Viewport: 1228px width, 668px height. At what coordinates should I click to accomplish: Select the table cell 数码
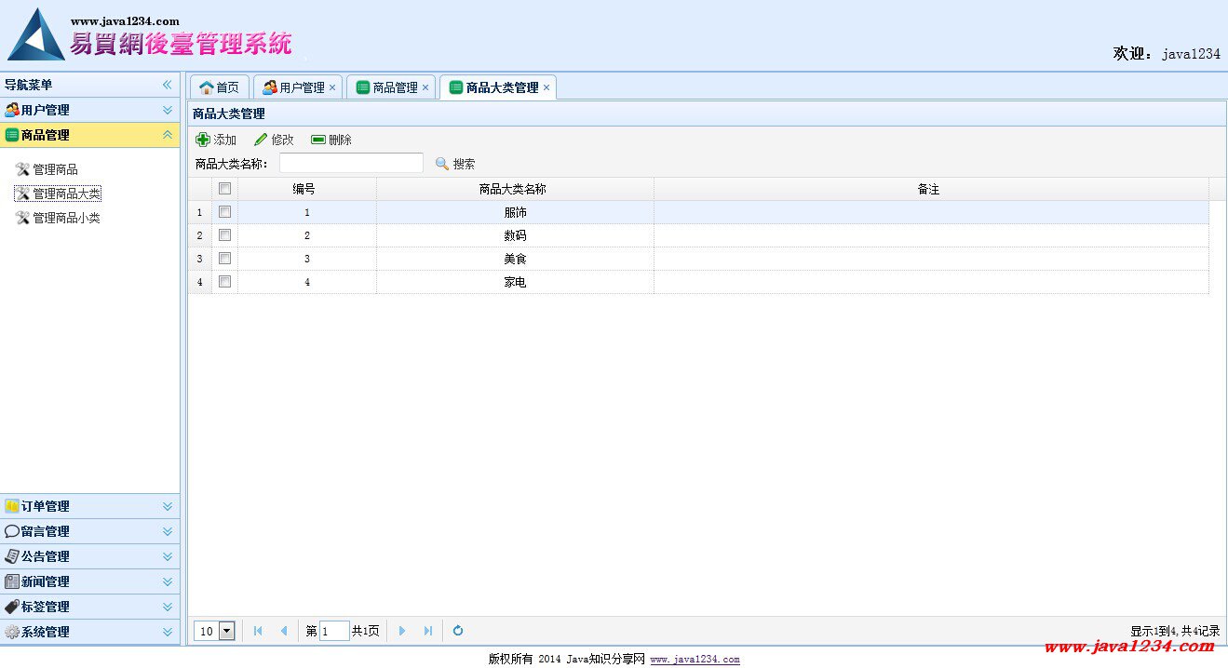click(515, 235)
